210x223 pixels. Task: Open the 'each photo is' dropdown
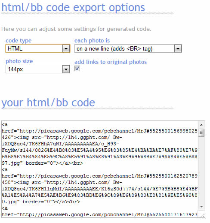[x=128, y=48]
